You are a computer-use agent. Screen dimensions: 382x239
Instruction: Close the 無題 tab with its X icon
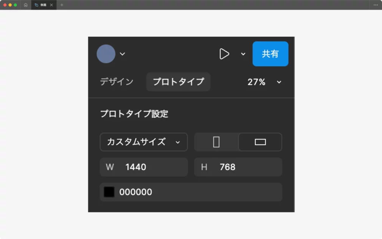click(x=52, y=5)
